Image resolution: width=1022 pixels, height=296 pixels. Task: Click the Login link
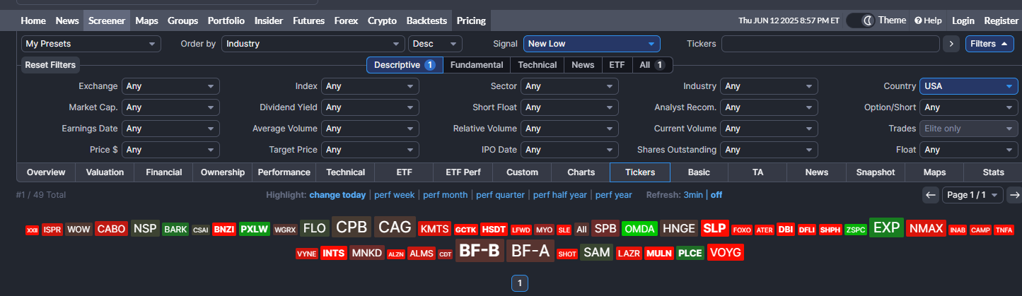coord(963,20)
